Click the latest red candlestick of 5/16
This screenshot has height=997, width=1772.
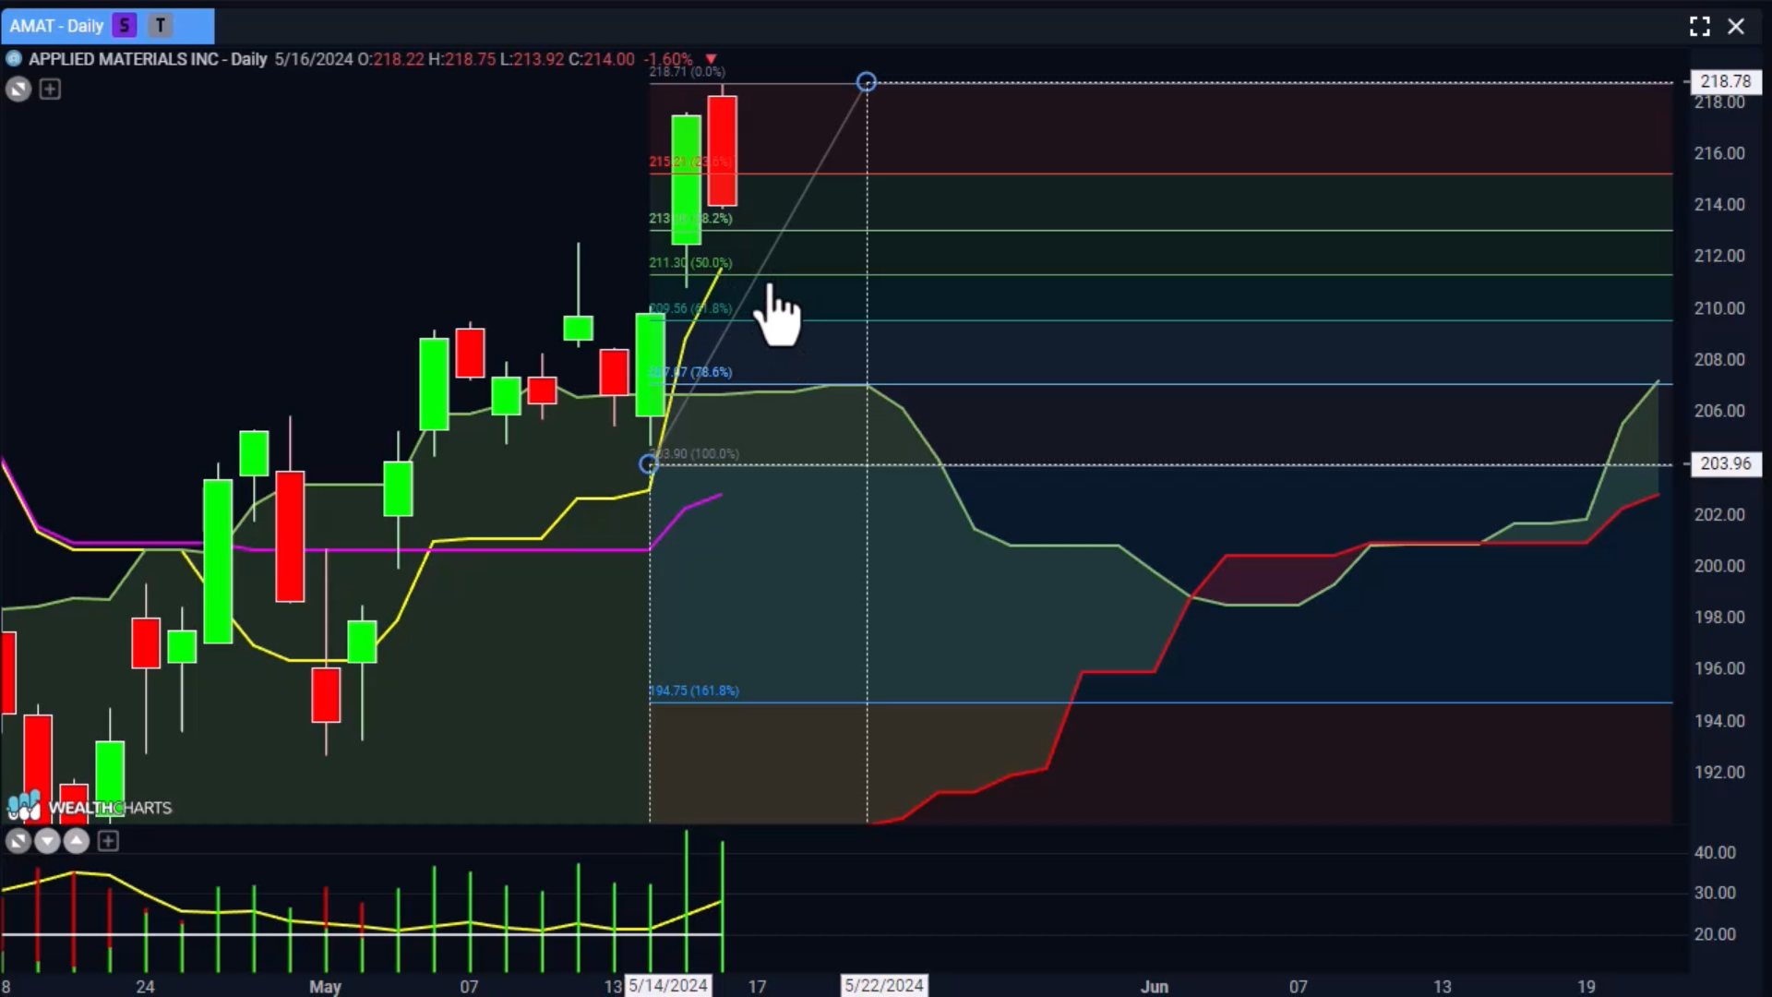(x=723, y=150)
